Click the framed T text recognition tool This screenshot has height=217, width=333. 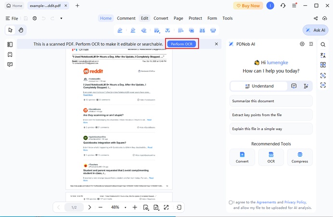point(168,30)
